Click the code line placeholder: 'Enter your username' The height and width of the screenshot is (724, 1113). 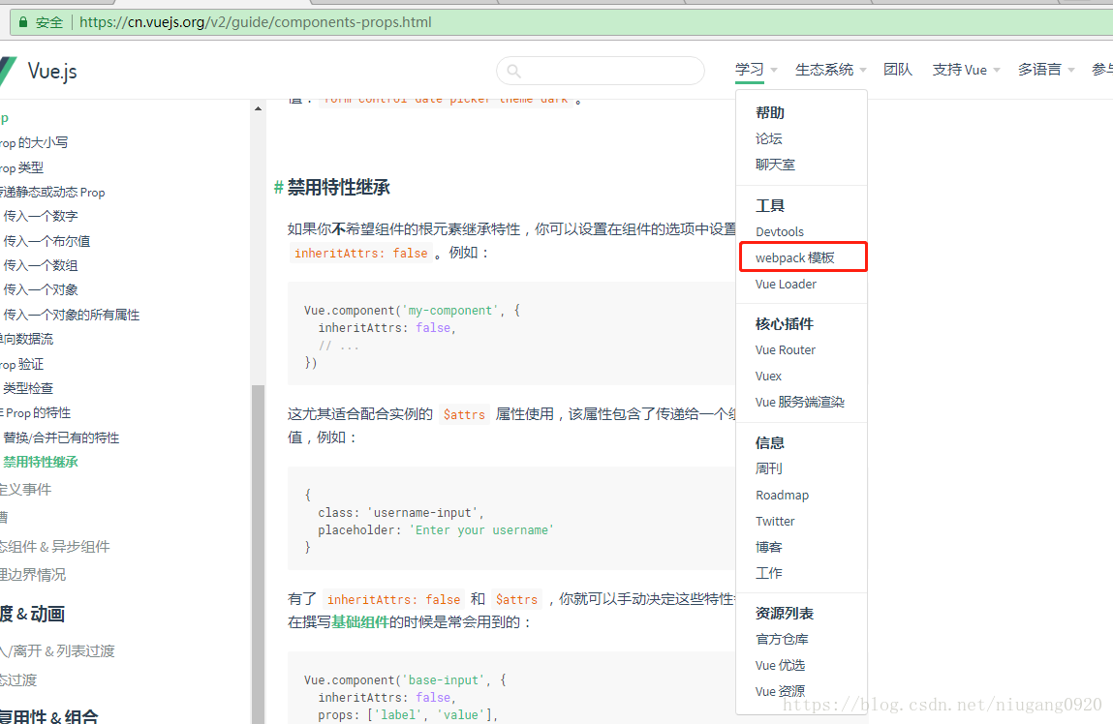tap(436, 530)
